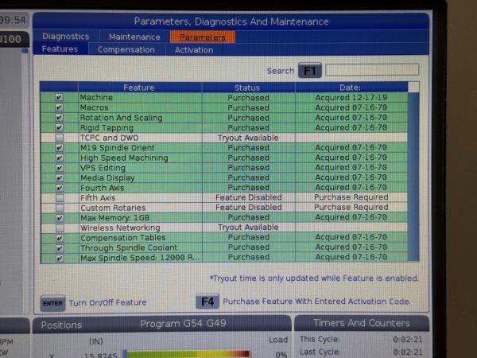This screenshot has height=358, width=477.
Task: Click the F1 search key icon
Action: (x=310, y=70)
